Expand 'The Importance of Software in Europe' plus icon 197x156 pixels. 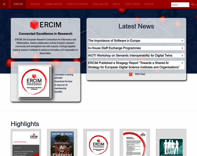[182, 41]
